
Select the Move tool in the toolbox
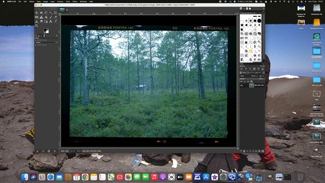[x=37, y=13]
